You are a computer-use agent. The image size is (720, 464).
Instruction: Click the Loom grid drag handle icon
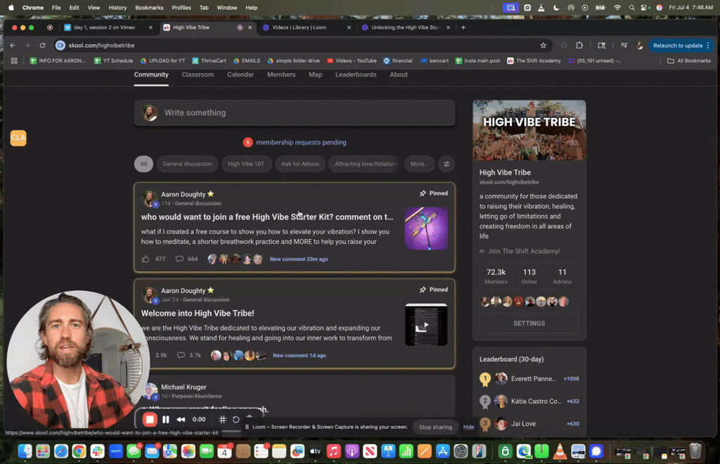click(223, 420)
